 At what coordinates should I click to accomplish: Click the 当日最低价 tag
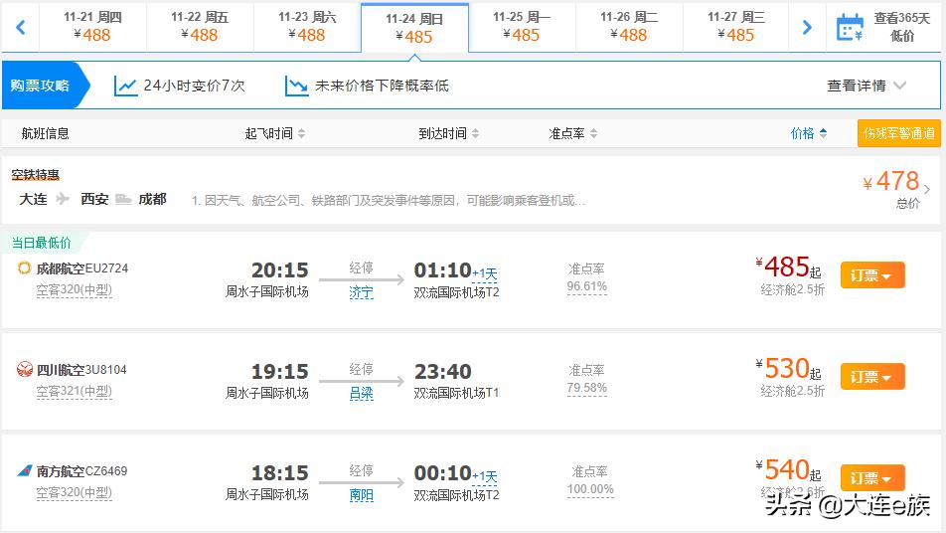pos(41,243)
